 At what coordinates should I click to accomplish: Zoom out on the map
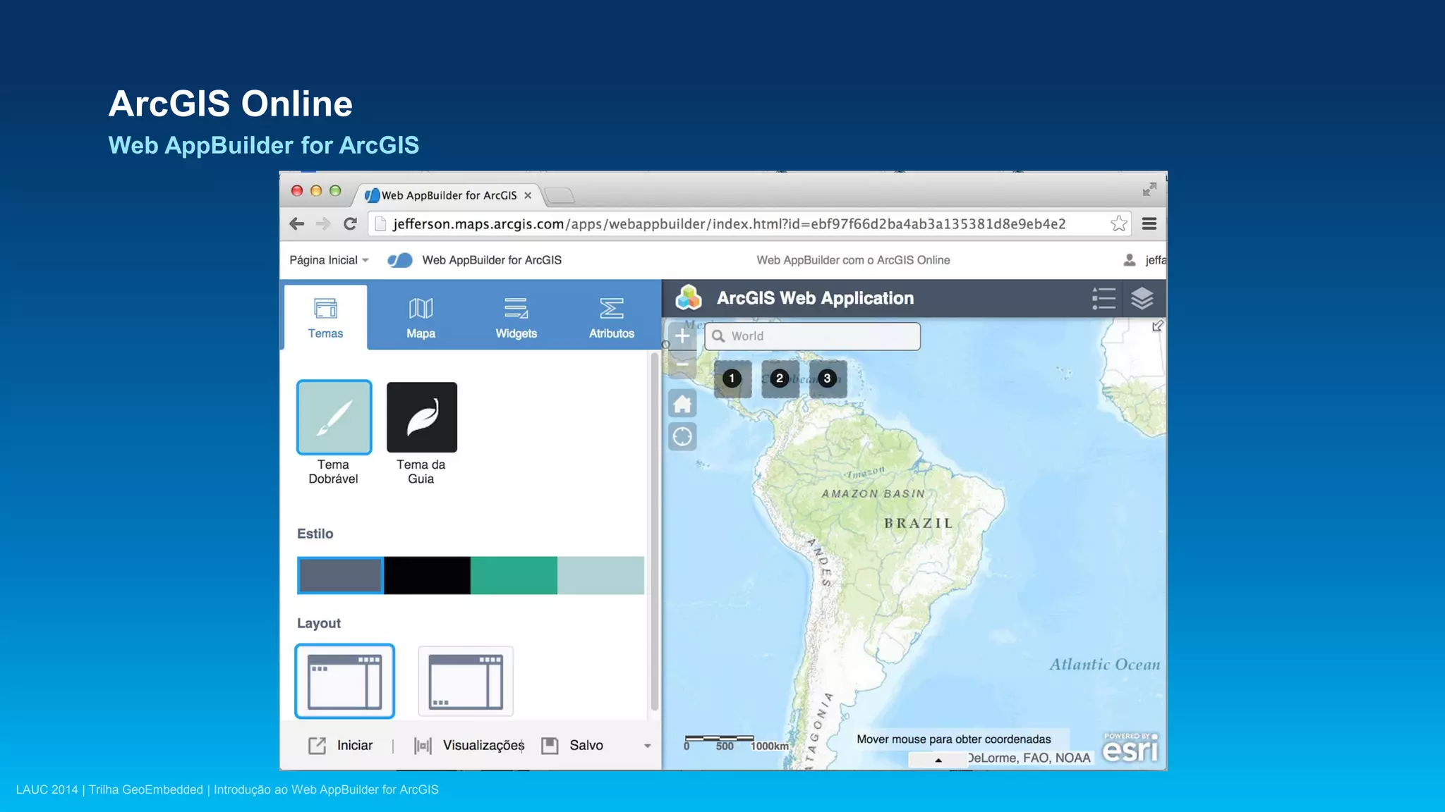point(682,364)
